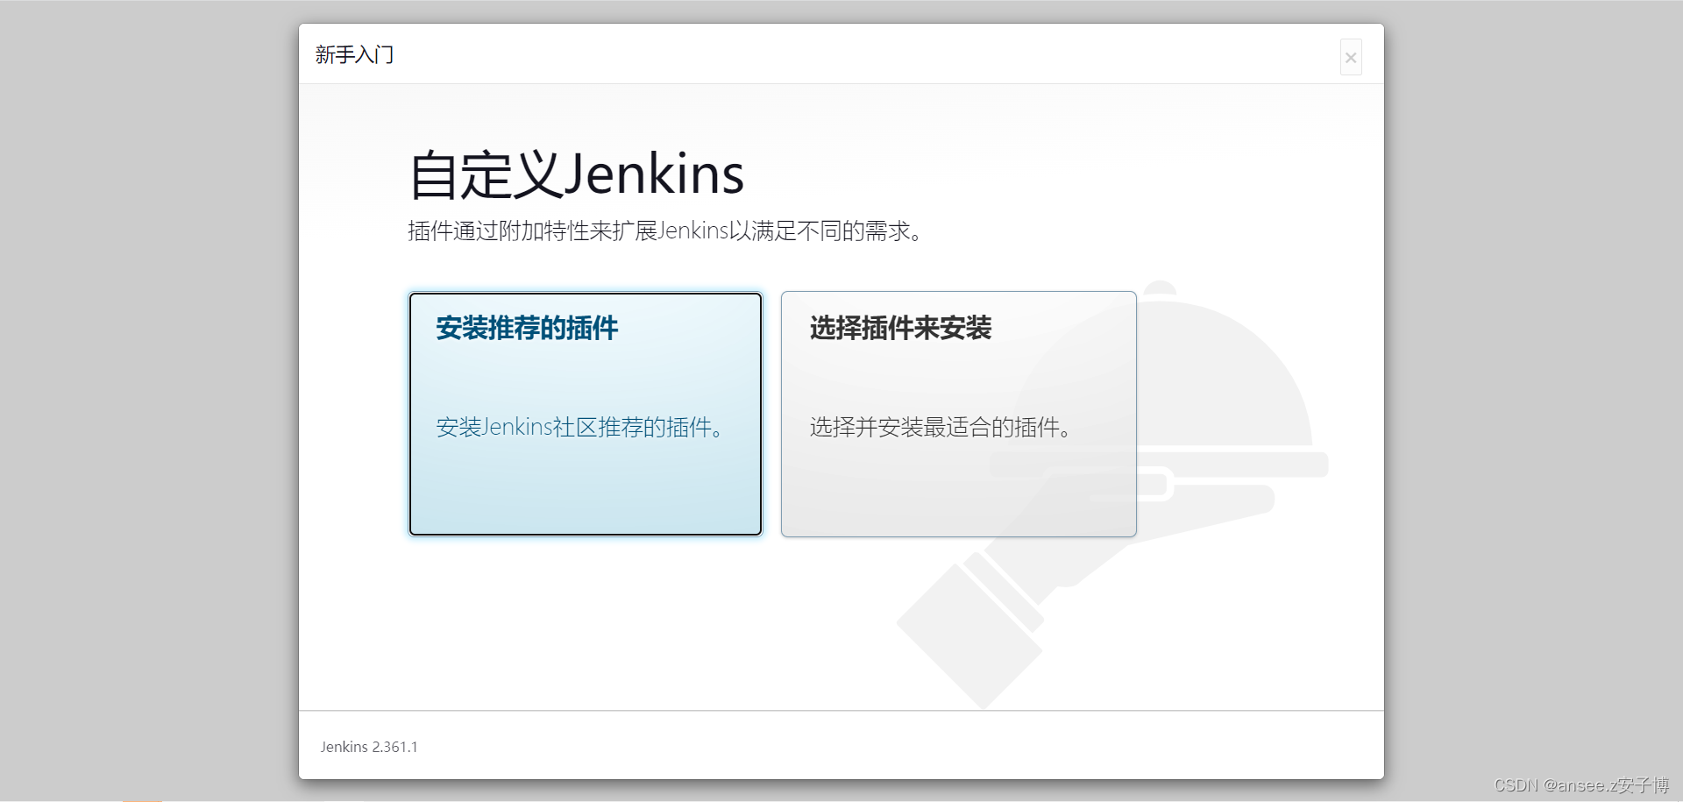Screen dimensions: 1683x802
Task: Click the Jenkins 2.361.1 version label
Action: [x=369, y=747]
